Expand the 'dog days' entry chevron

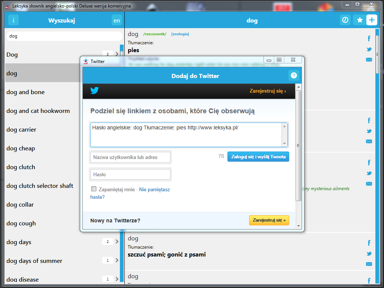click(117, 241)
